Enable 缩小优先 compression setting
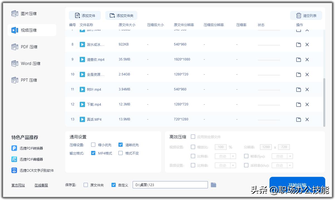 tap(93, 145)
